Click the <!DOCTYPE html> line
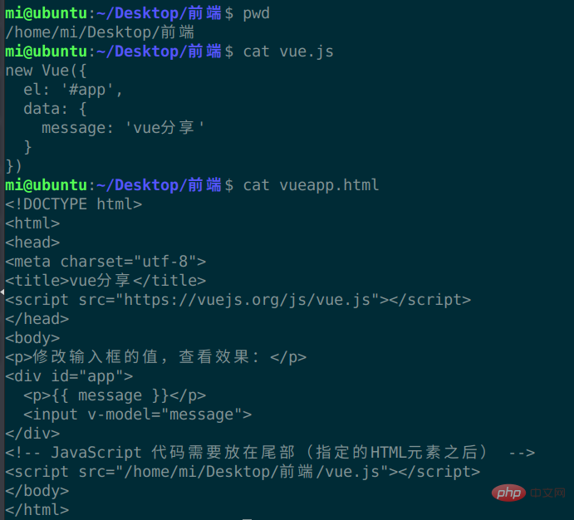The width and height of the screenshot is (574, 520). point(73,204)
